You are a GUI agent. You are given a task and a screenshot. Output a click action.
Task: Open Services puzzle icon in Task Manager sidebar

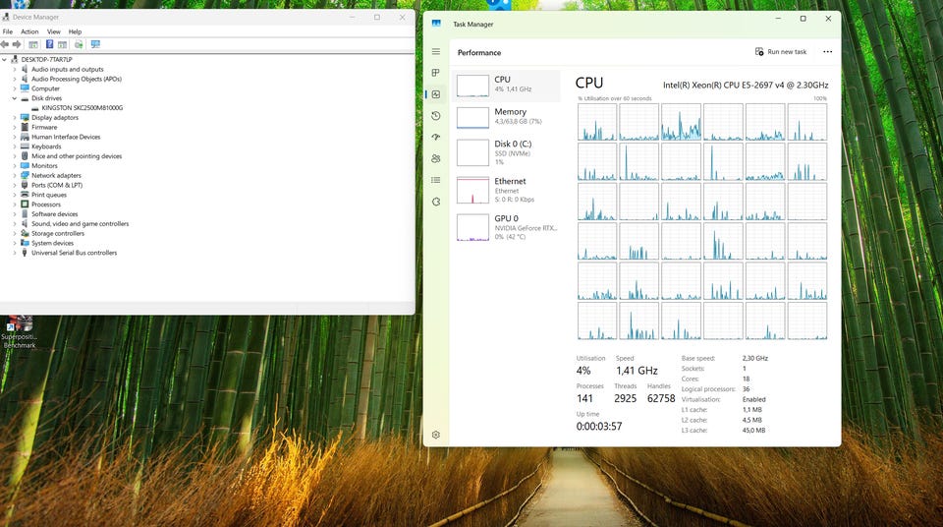436,202
